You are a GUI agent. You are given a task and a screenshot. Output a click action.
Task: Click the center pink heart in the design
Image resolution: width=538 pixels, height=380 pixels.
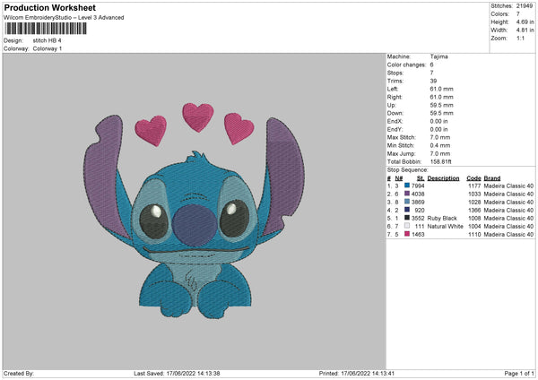pos(197,117)
